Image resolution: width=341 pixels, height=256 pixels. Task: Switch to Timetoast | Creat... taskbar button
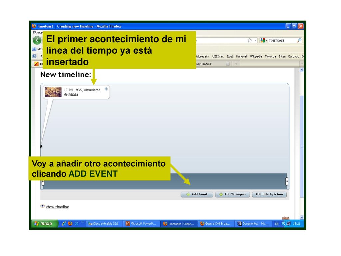coord(178,224)
